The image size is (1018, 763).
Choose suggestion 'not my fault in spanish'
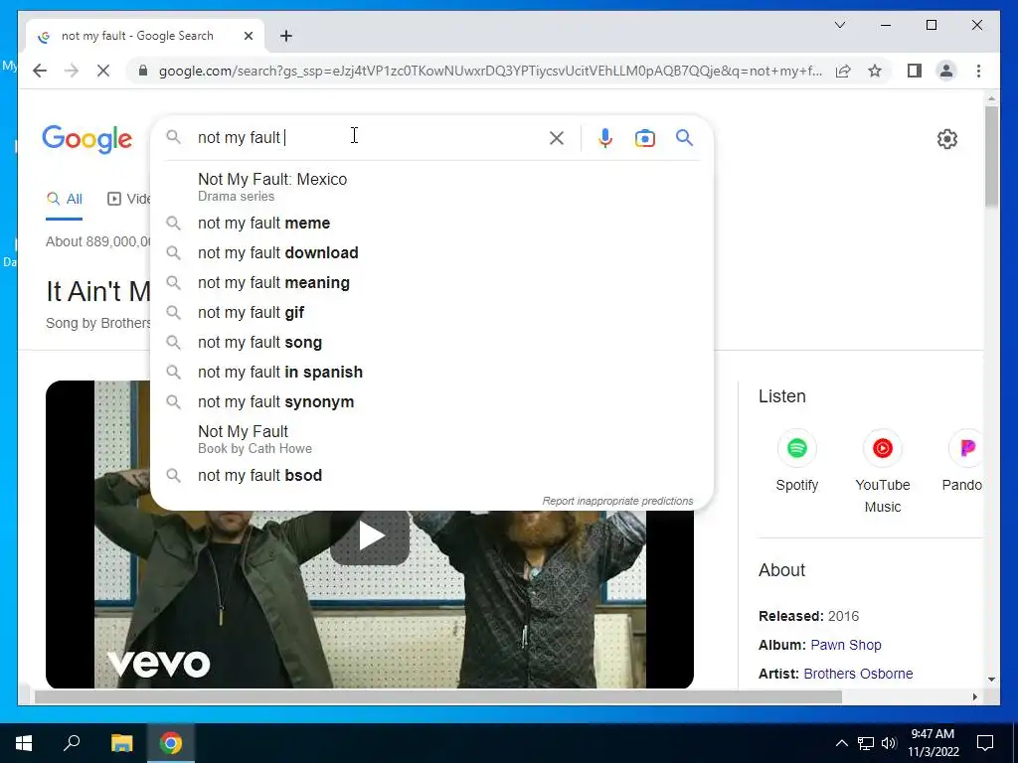pyautogui.click(x=431, y=373)
